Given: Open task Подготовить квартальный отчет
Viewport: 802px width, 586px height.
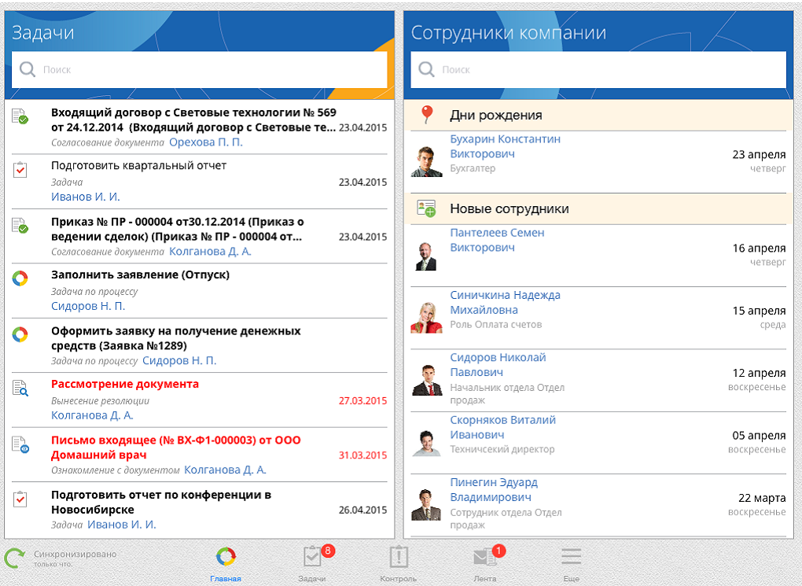Looking at the screenshot, I should (x=200, y=182).
